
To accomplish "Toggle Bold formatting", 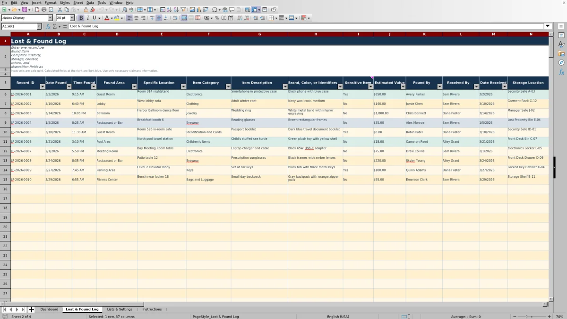I will [81, 18].
